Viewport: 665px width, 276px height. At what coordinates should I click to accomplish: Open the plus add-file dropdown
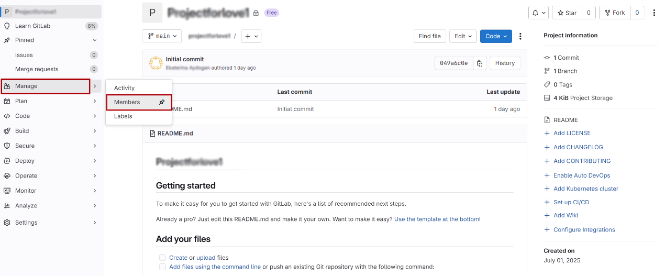pyautogui.click(x=251, y=36)
